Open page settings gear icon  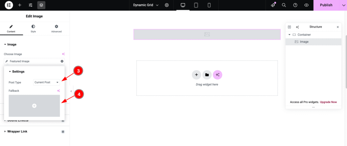pos(167,5)
